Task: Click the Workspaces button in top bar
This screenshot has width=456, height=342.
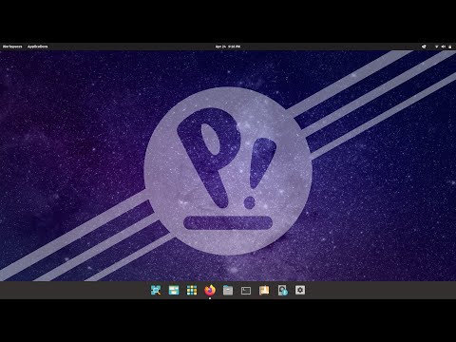Action: coord(12,47)
